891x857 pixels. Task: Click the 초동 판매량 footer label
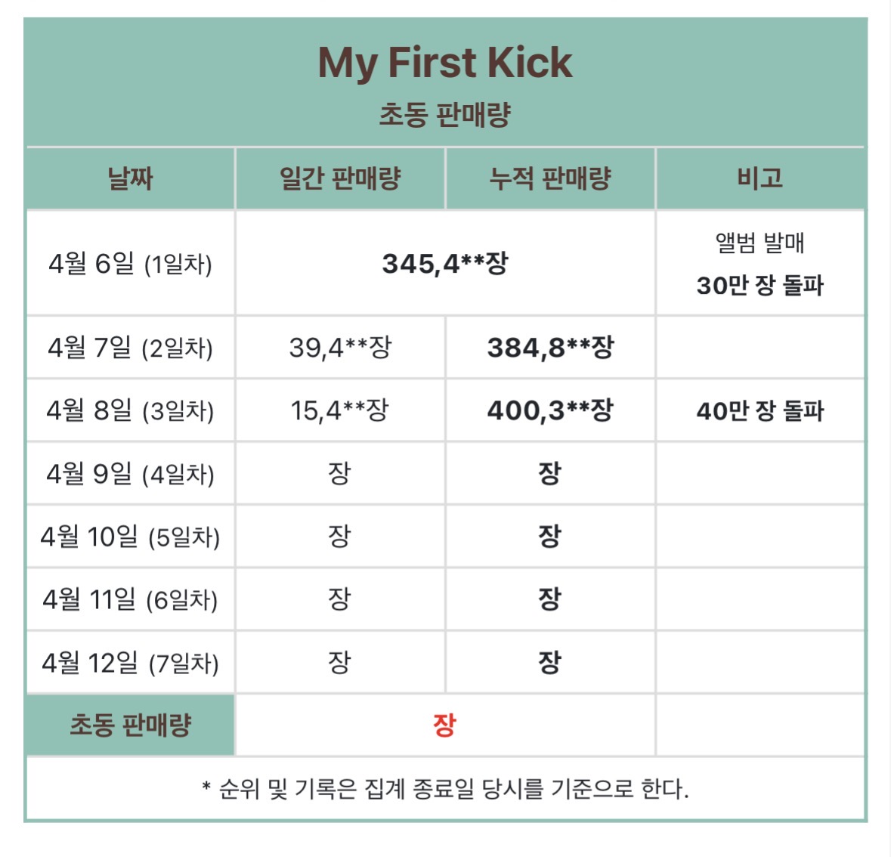pos(130,726)
